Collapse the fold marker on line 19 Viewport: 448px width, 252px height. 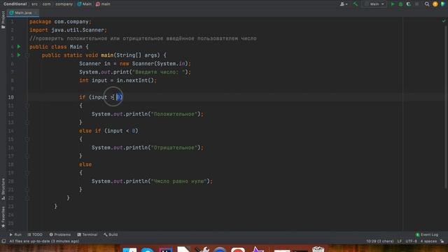click(27, 173)
